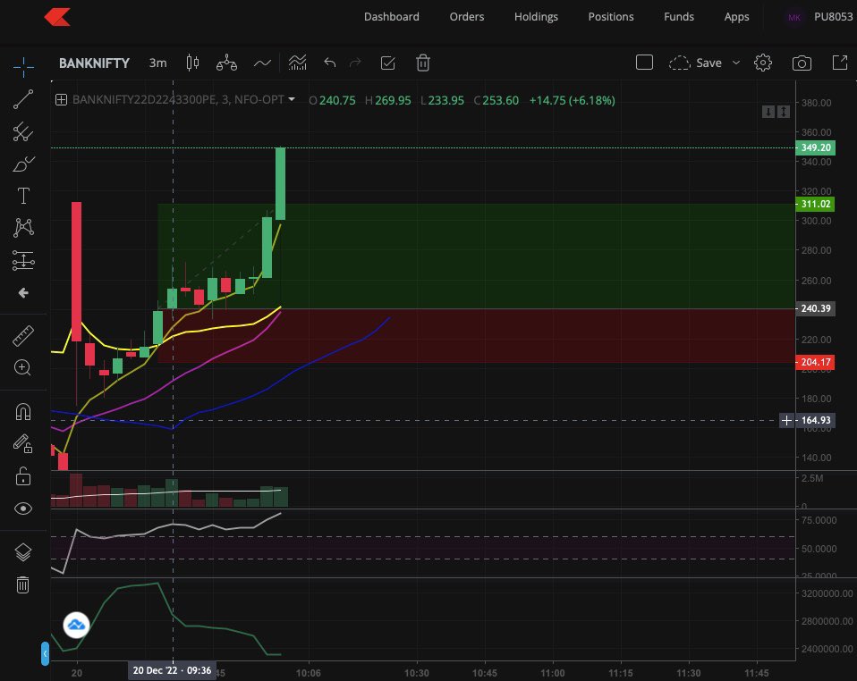Toggle stay in drawing mode pencil lock

coord(23,443)
